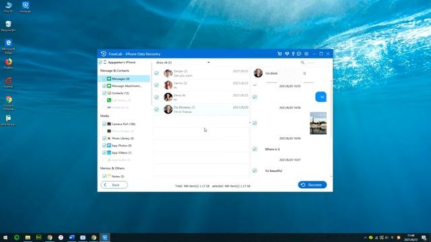Open the photo thumbnail in the chat
The image size is (431, 242).
[319, 123]
